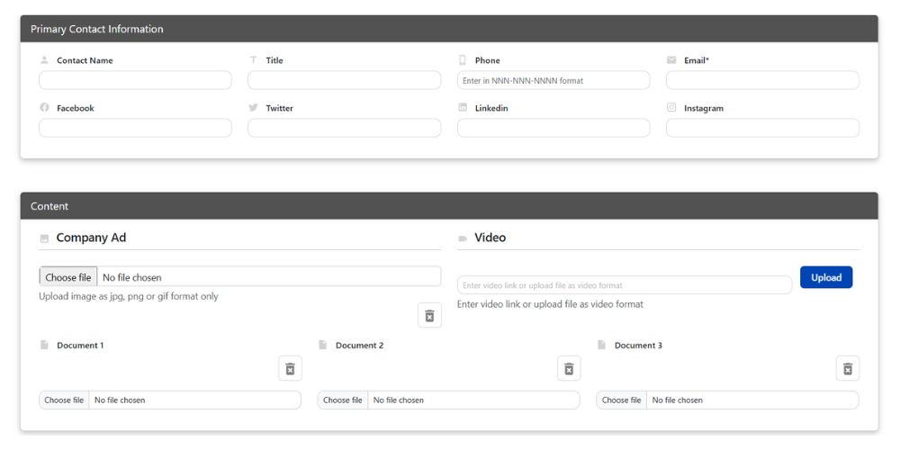Click into the Title input field
The width and height of the screenshot is (900, 450).
point(344,81)
